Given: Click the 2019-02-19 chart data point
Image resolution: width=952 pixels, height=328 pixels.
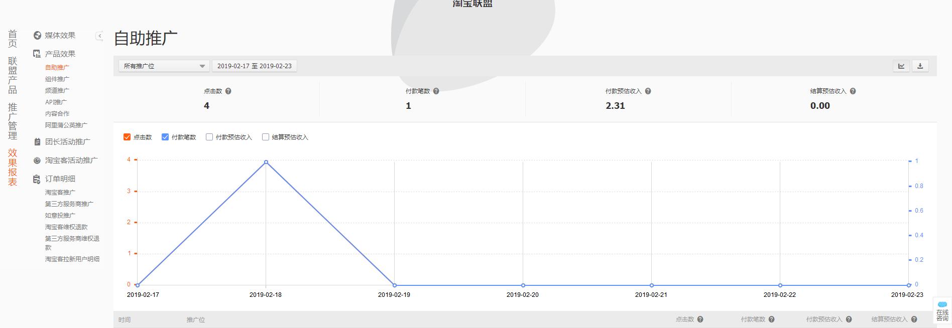Looking at the screenshot, I should point(395,285).
